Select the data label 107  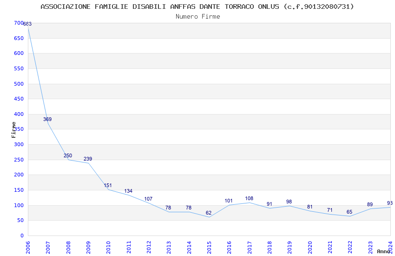coord(148,199)
